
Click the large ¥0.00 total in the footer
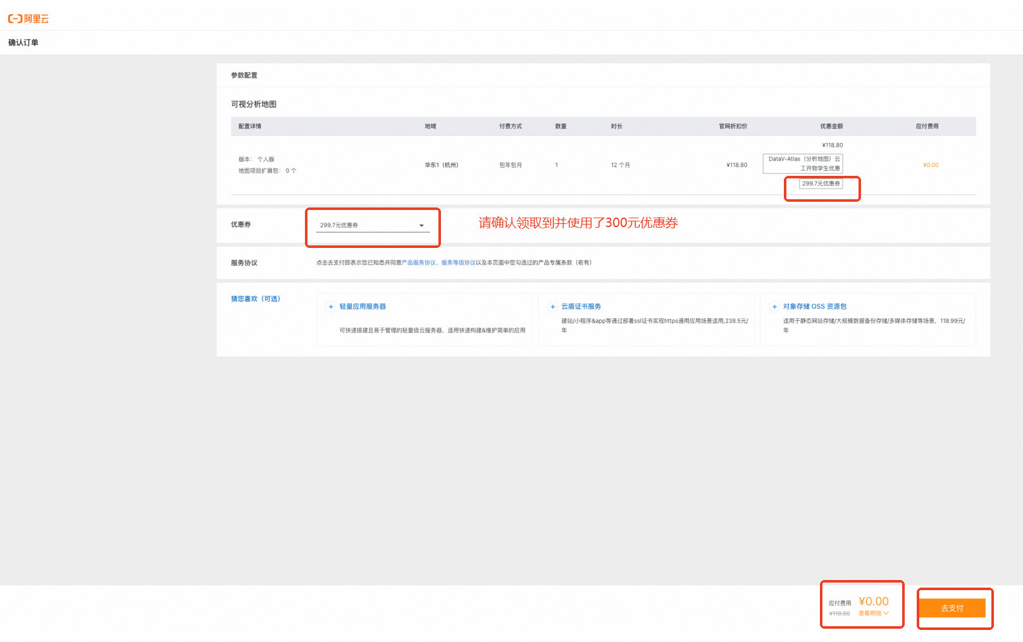tap(874, 602)
